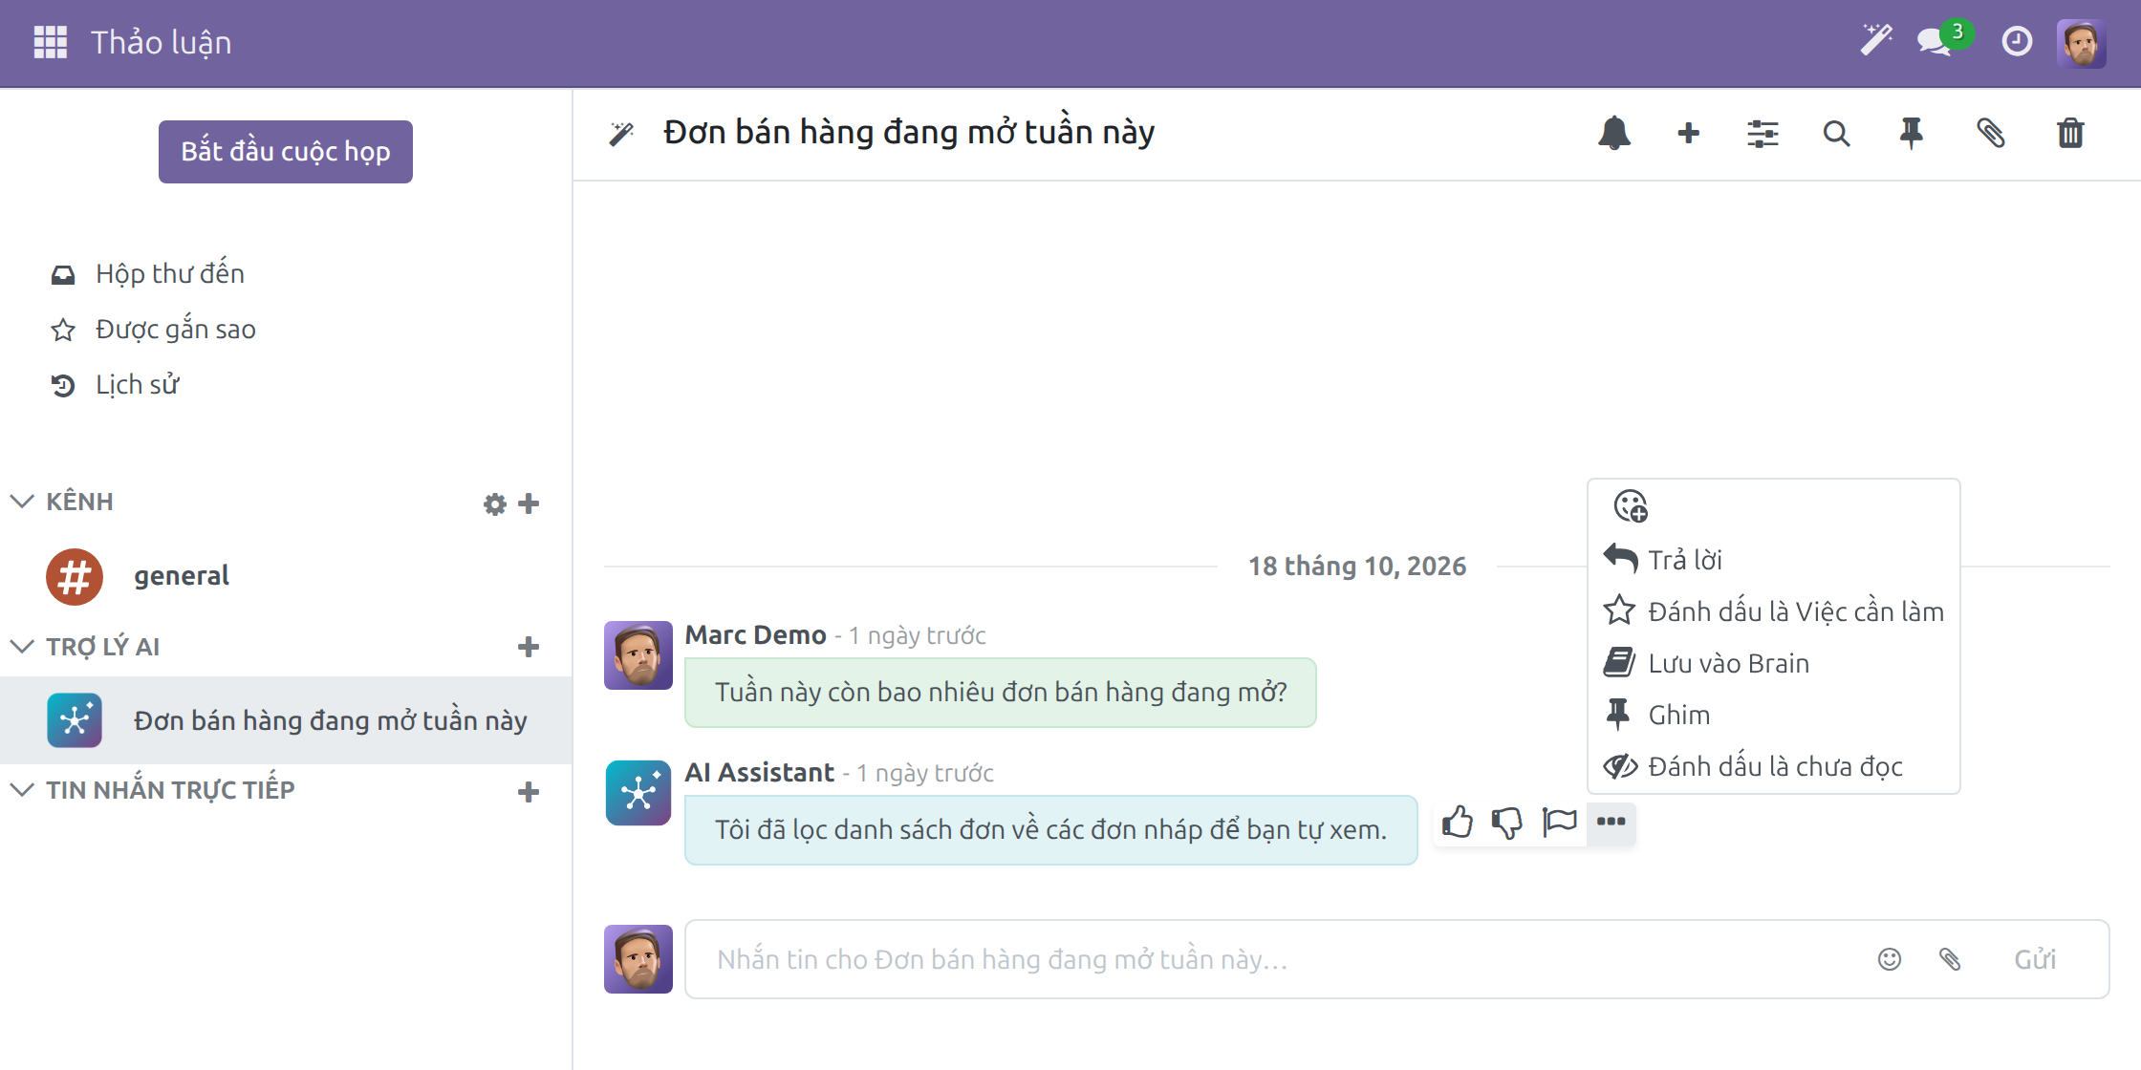Open the apps grid menu
The image size is (2141, 1070).
51,42
